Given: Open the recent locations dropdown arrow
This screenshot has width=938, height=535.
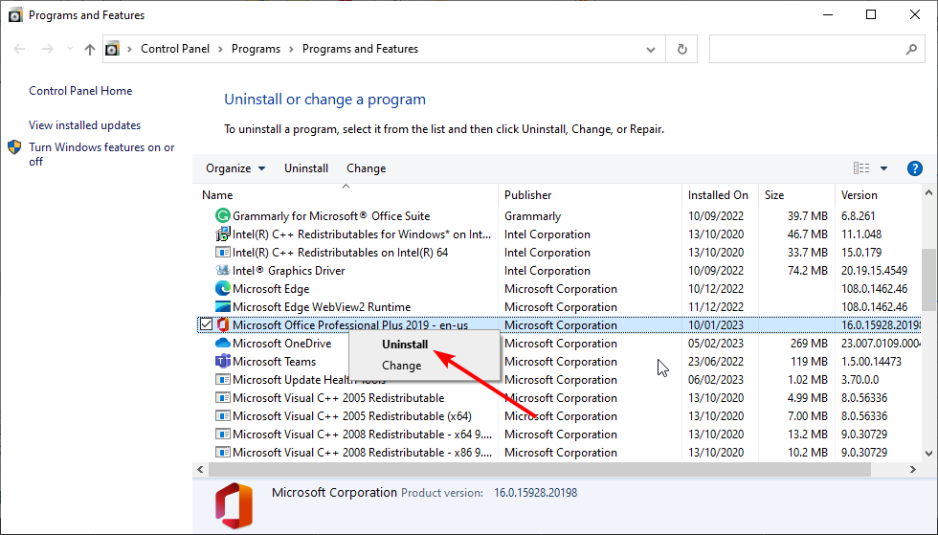Looking at the screenshot, I should click(70, 49).
